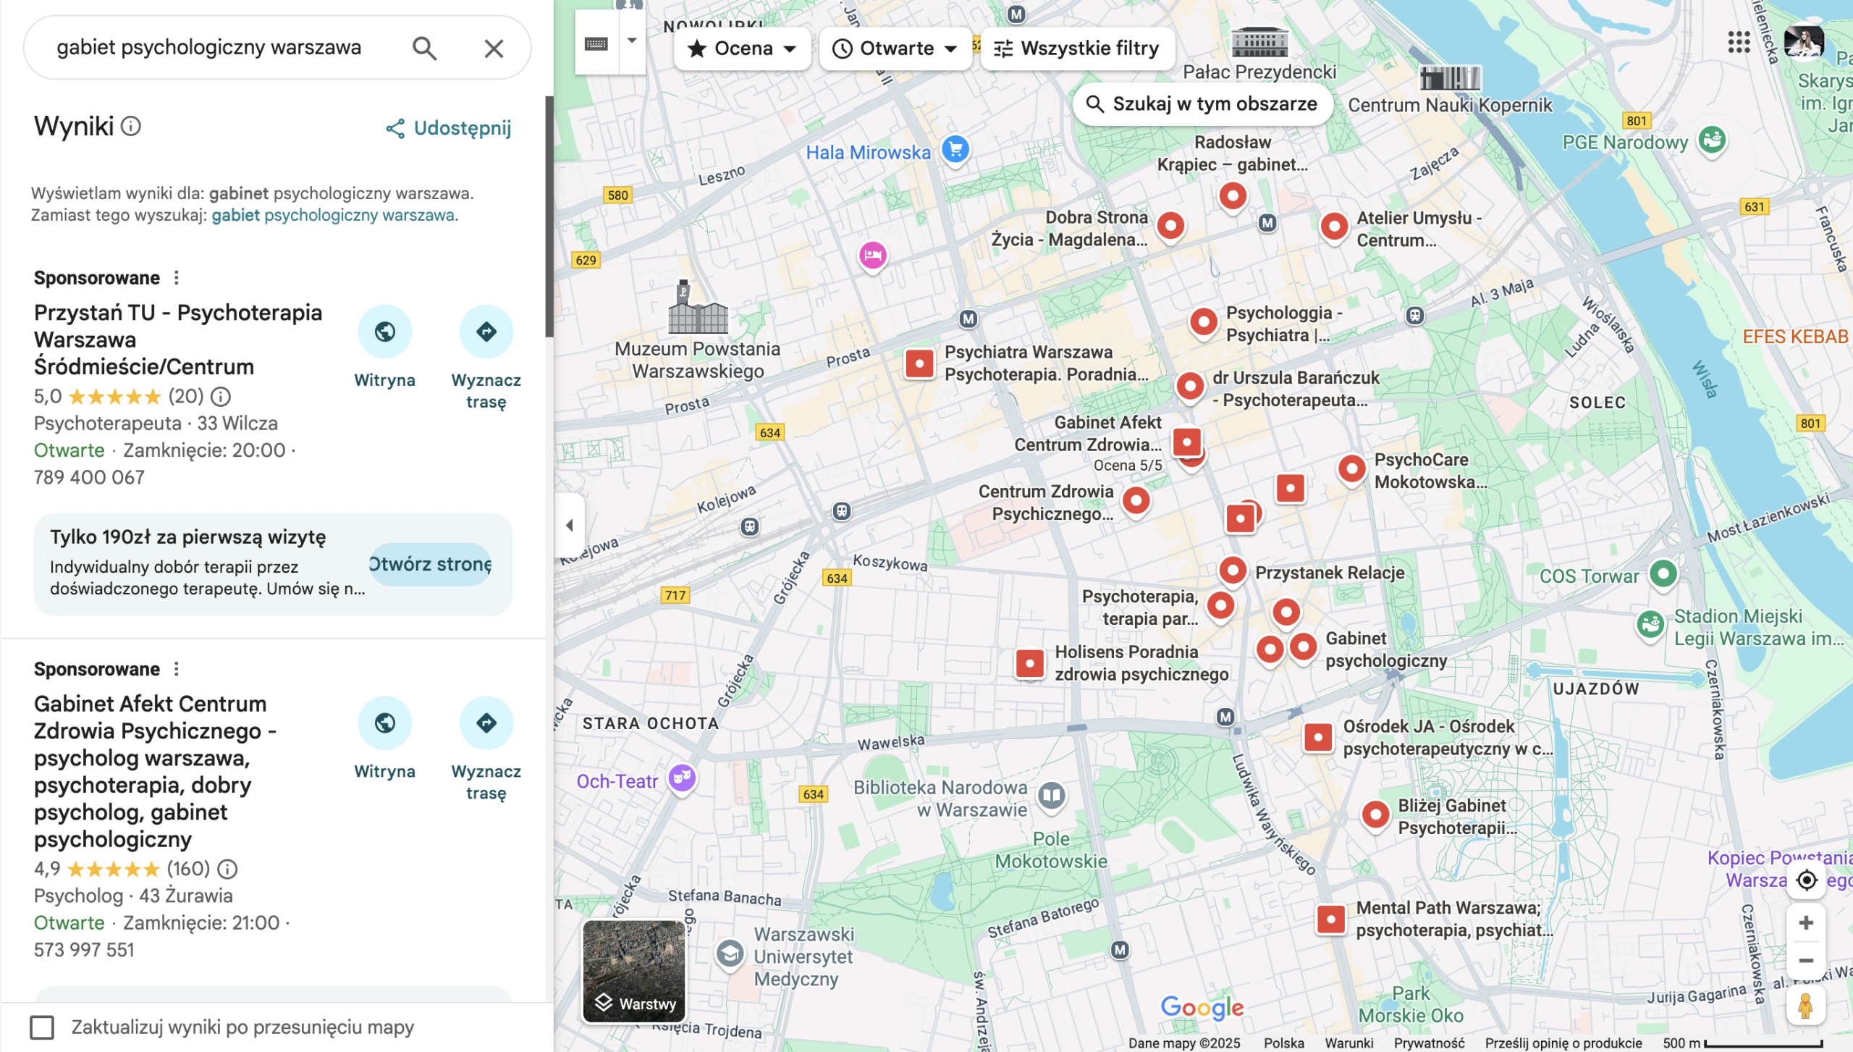Screen dimensions: 1853x1052
Task: Clear the search with the X icon
Action: tap(494, 49)
